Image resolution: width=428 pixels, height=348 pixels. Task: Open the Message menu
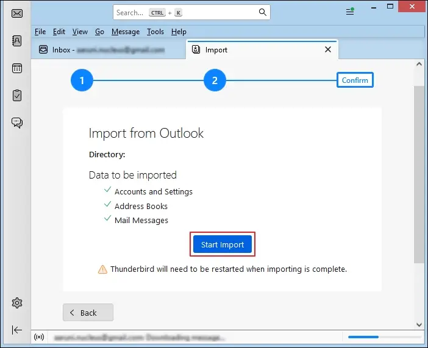(x=126, y=32)
